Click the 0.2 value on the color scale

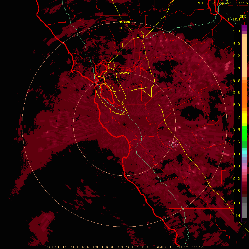point(237,179)
